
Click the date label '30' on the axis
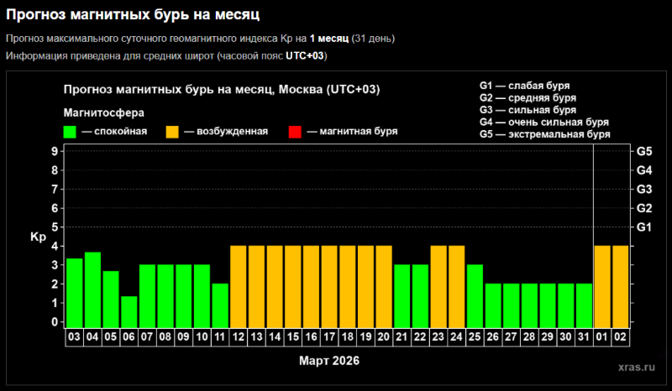[x=565, y=337]
